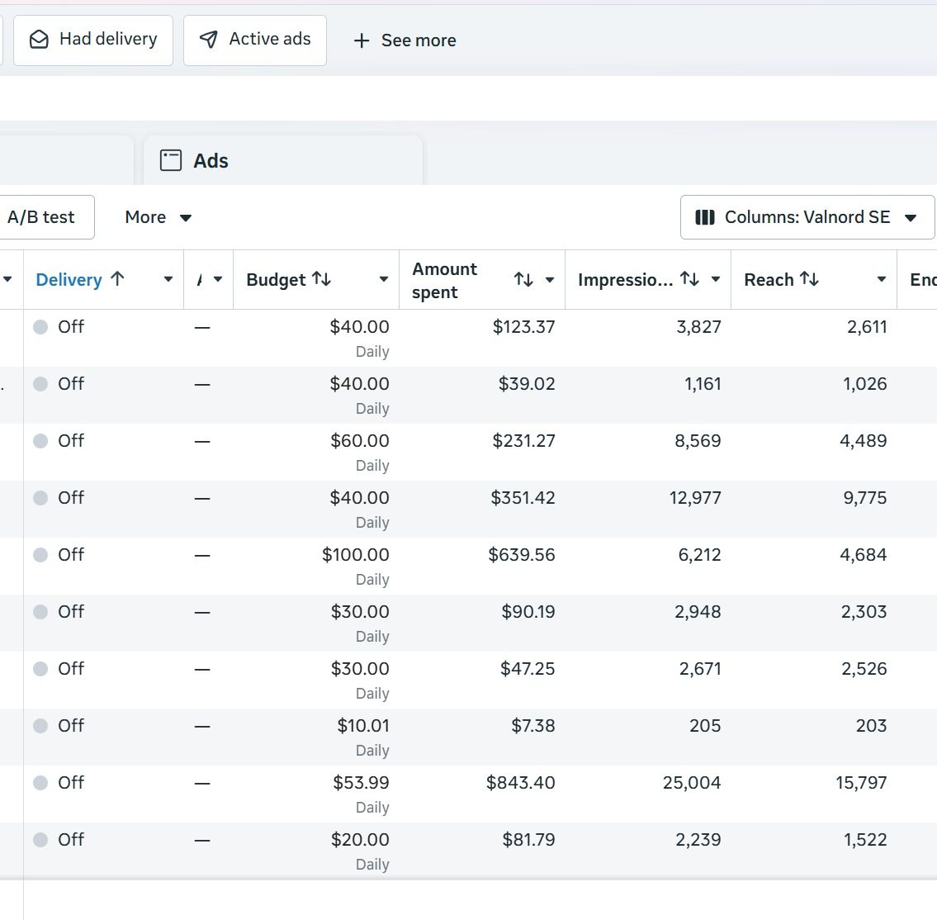The width and height of the screenshot is (937, 920).
Task: Click the $39.02 amount spent value
Action: (x=527, y=384)
